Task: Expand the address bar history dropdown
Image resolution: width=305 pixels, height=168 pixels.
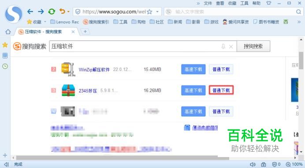Action: pos(157,12)
